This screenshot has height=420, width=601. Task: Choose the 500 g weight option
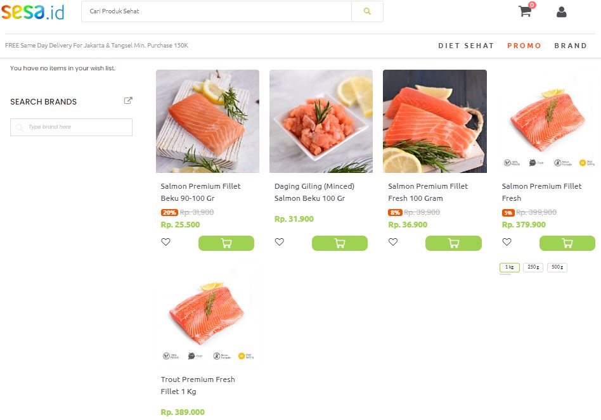[x=557, y=267]
